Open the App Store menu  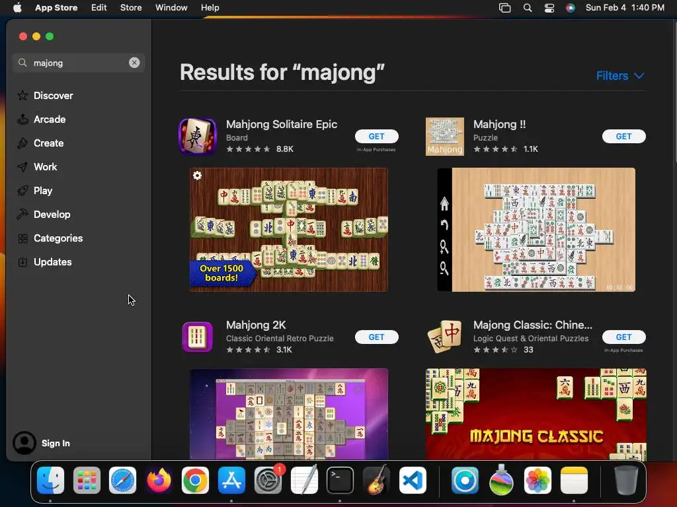click(x=56, y=7)
